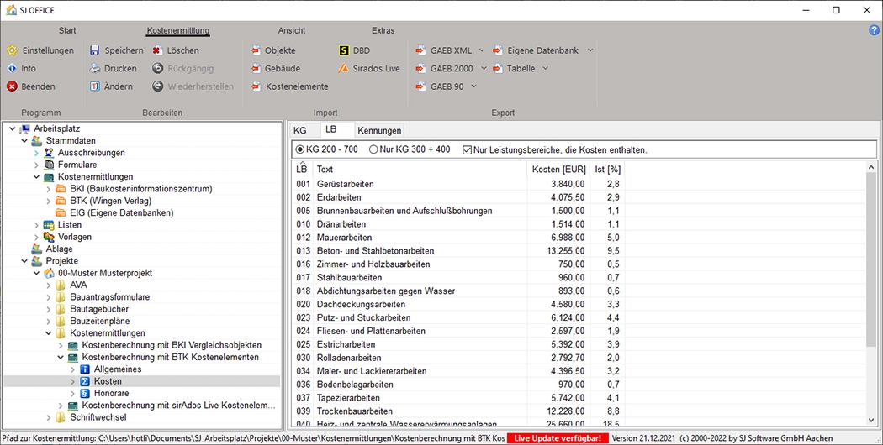The height and width of the screenshot is (445, 883).
Task: Click the Tabelle export icon
Action: coord(497,69)
